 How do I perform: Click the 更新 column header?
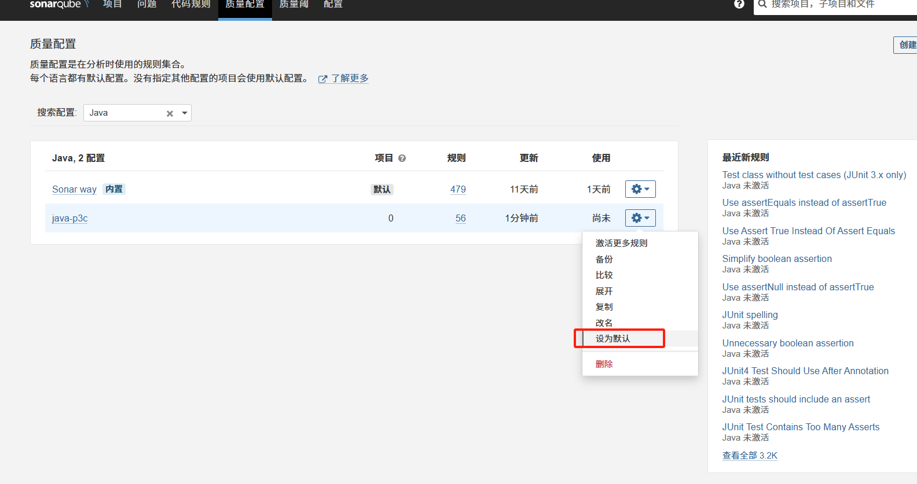pyautogui.click(x=529, y=158)
